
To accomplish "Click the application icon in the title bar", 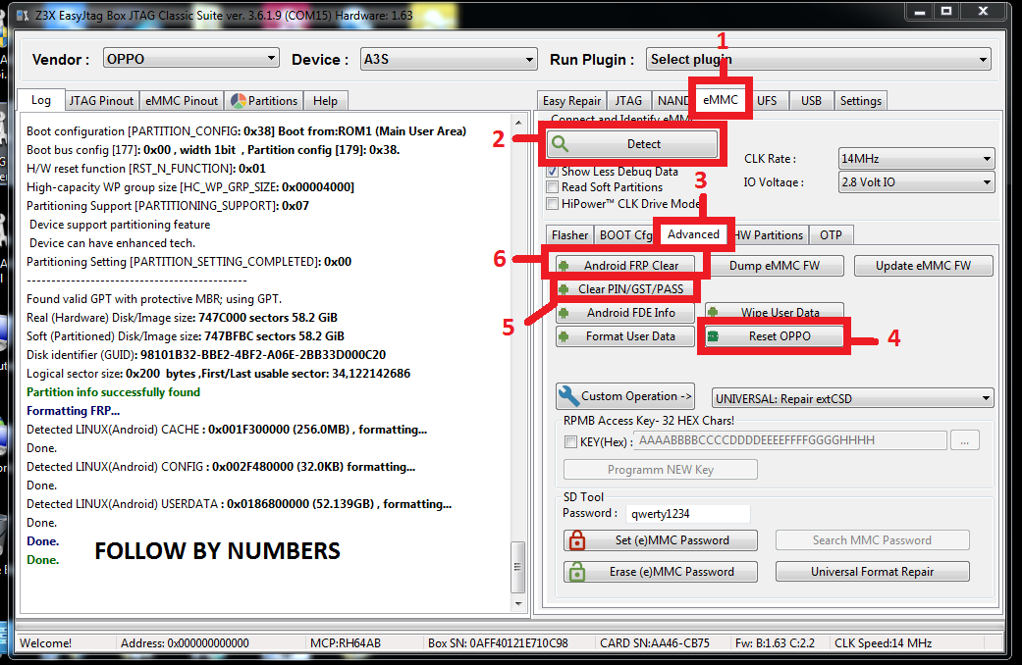I will click(23, 15).
